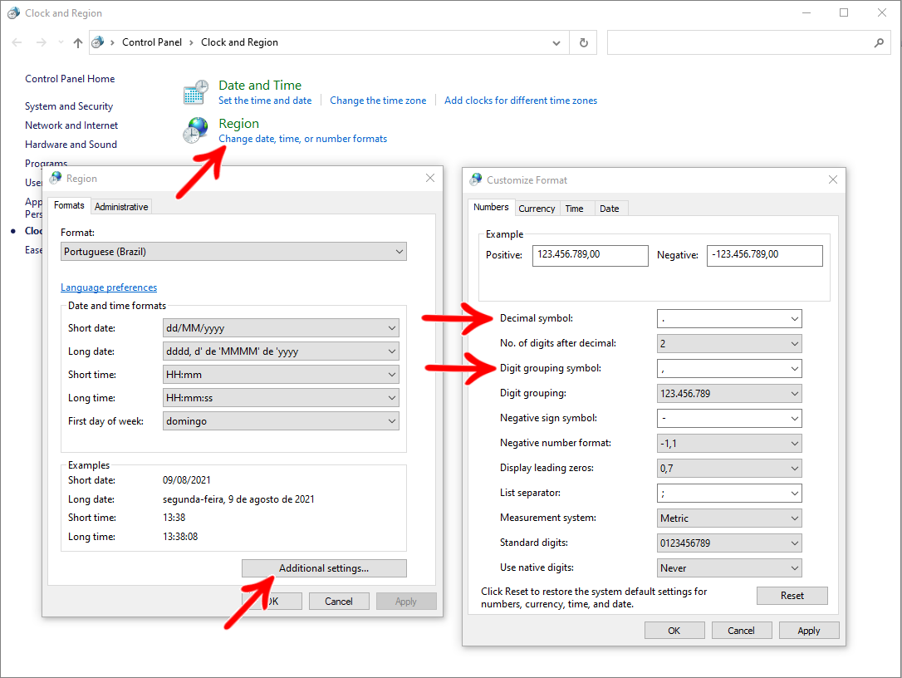Click Add clocks for different time zones
The image size is (902, 678).
(x=521, y=101)
